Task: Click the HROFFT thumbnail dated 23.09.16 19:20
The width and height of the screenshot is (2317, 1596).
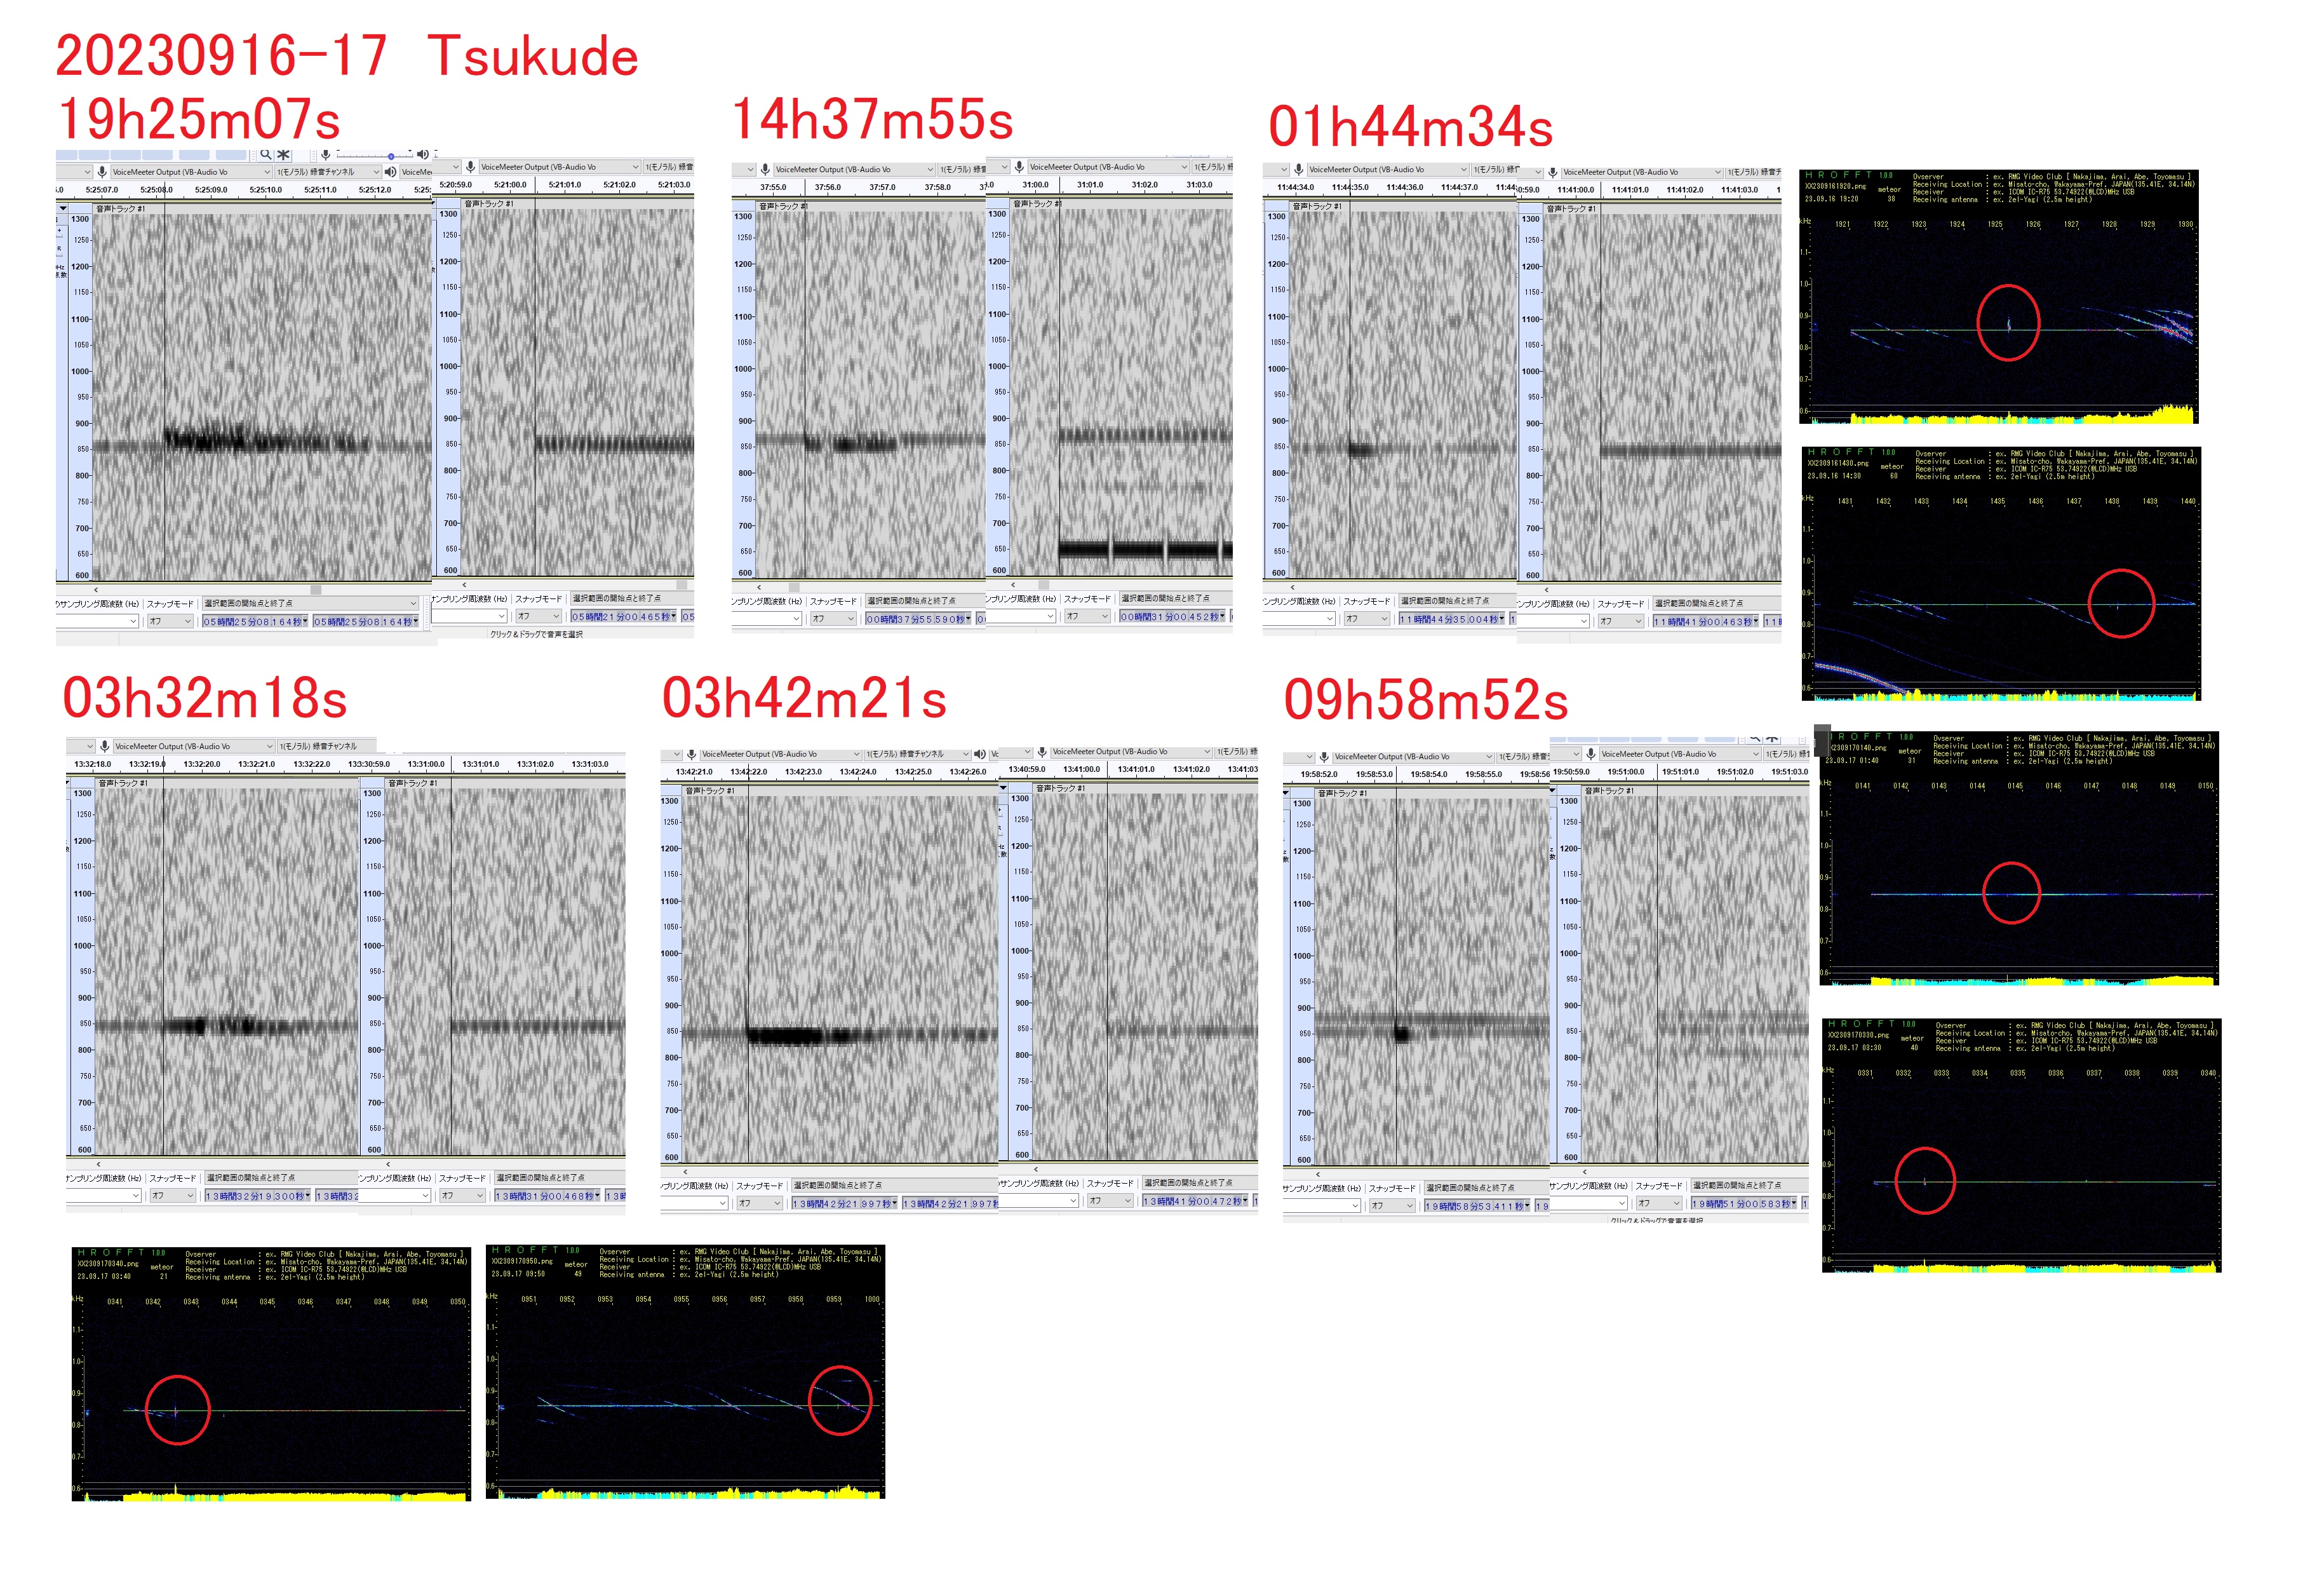Action: (x=1998, y=297)
